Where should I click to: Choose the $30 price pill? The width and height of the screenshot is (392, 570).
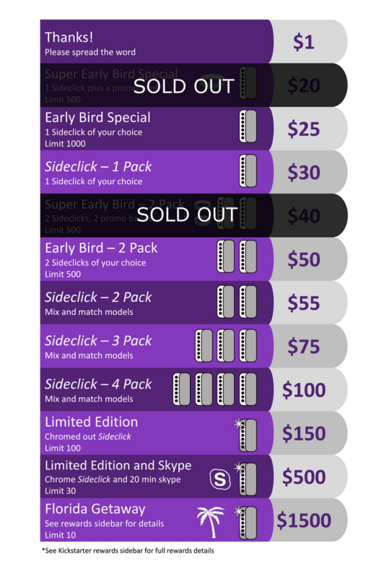(x=308, y=172)
